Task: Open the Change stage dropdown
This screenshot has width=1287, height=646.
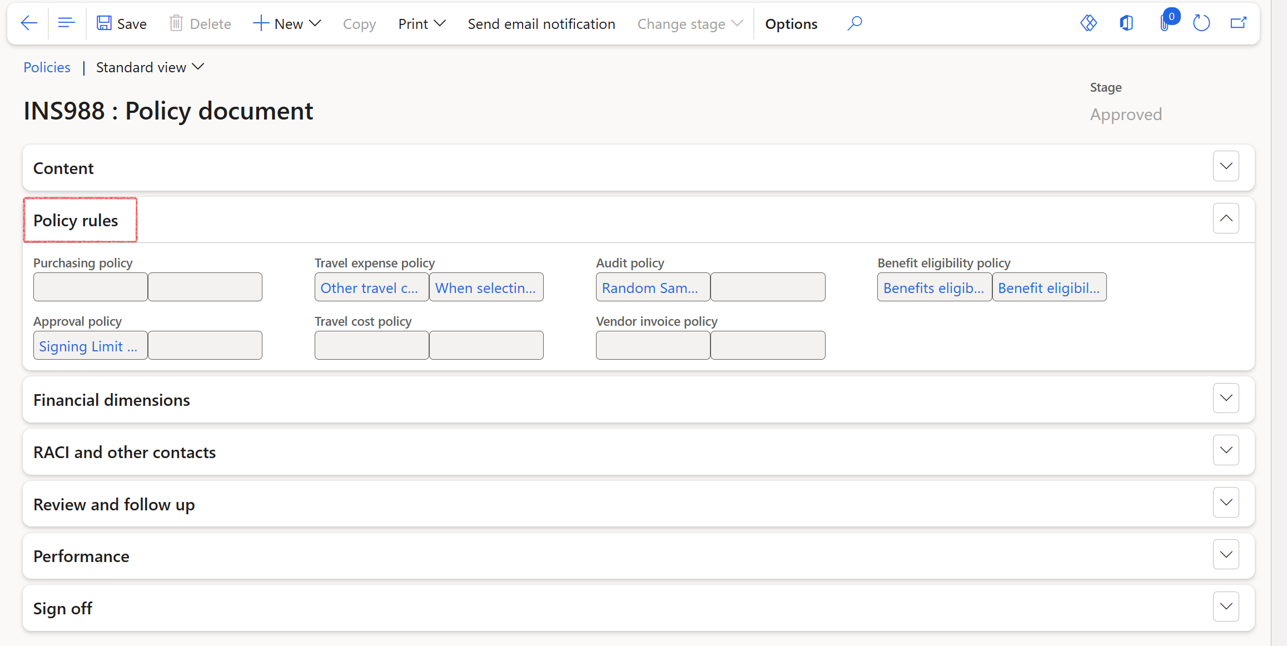Action: click(690, 23)
